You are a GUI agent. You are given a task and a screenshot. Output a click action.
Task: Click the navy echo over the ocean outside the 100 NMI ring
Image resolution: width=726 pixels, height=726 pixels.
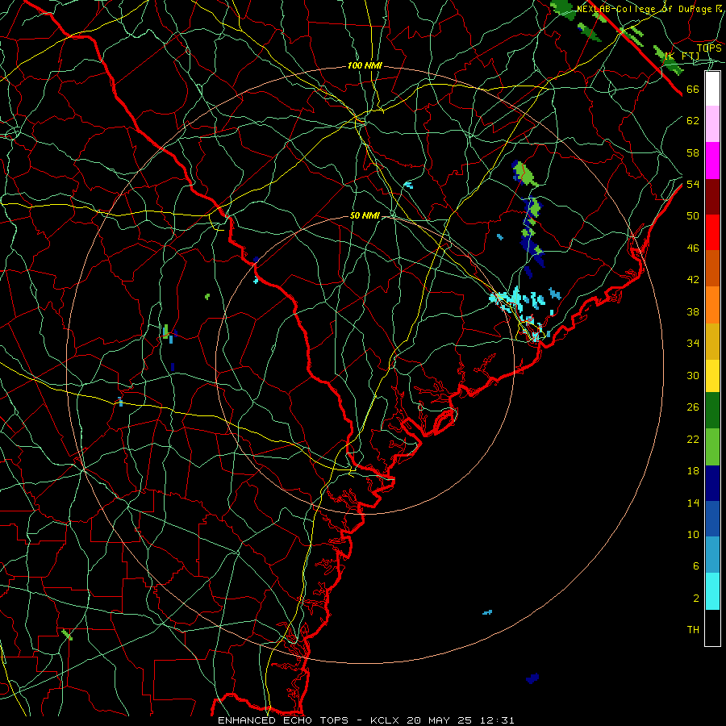point(532,678)
